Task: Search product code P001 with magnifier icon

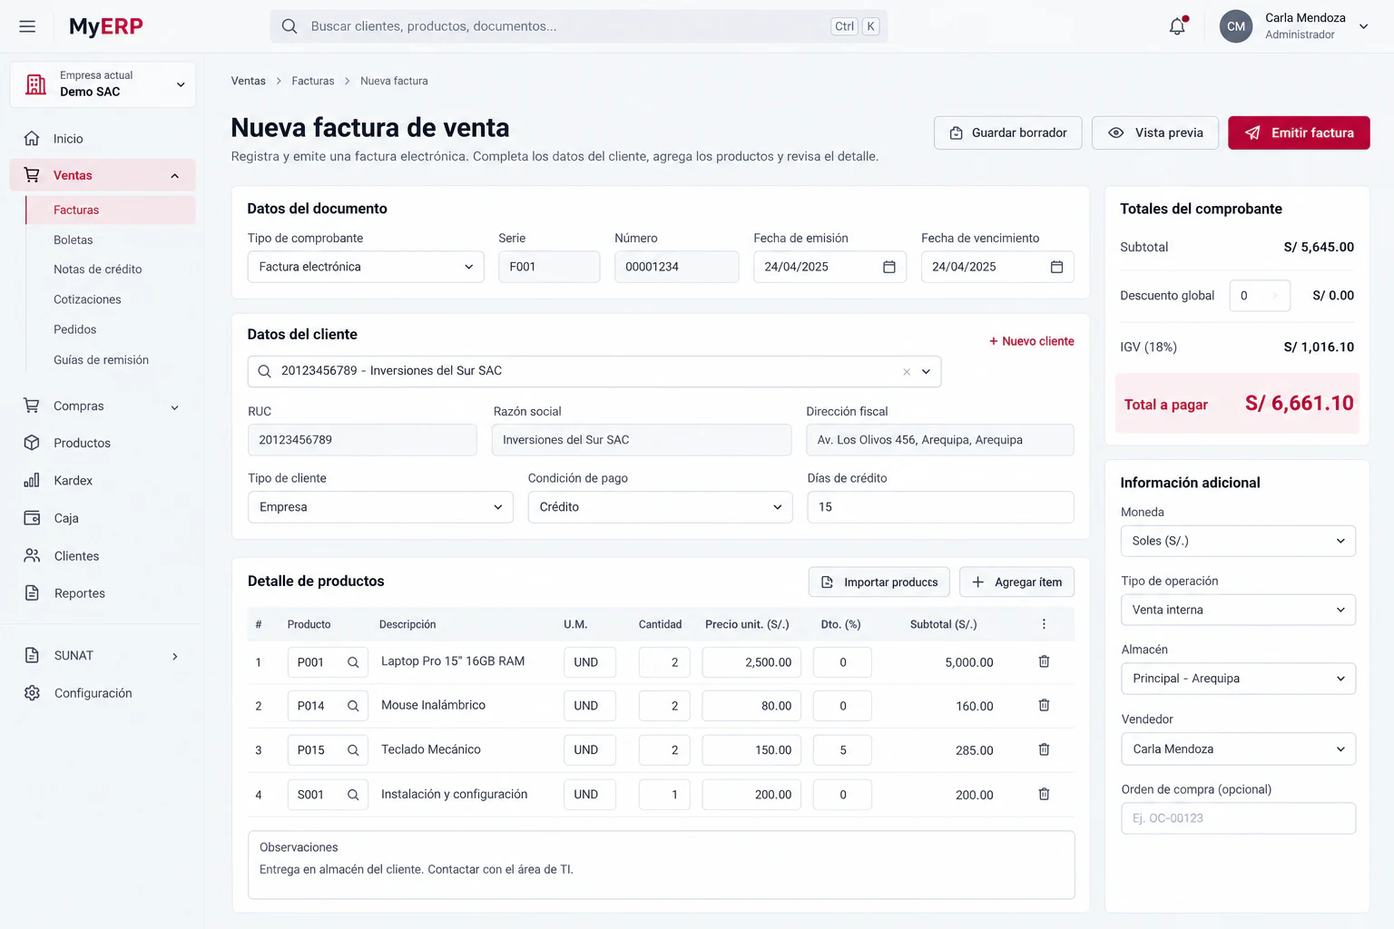Action: [353, 662]
